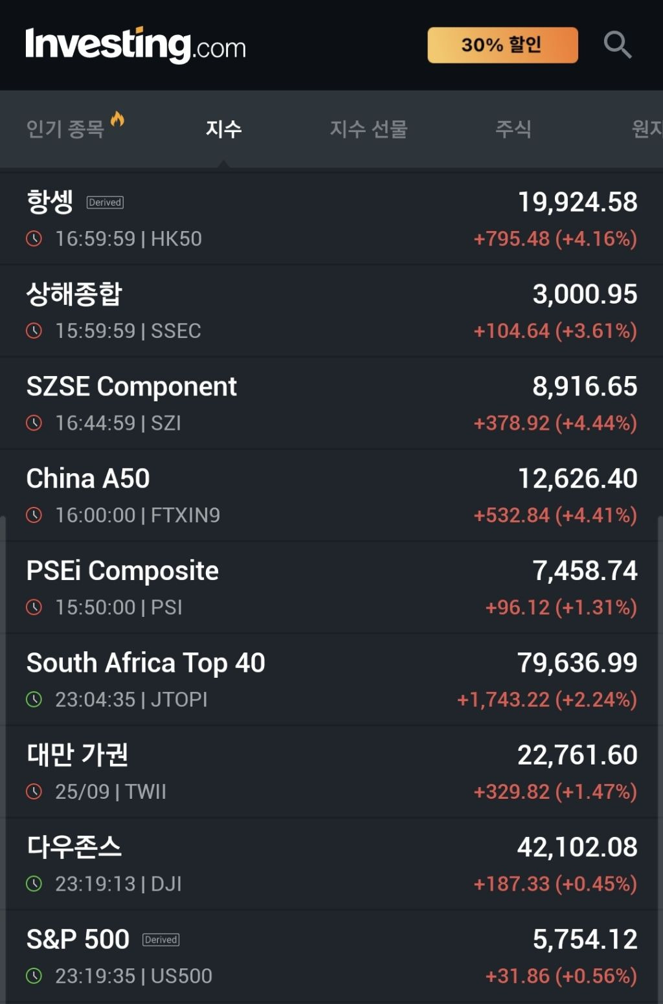Open the search magnifier icon
The image size is (663, 1004).
[x=617, y=45]
